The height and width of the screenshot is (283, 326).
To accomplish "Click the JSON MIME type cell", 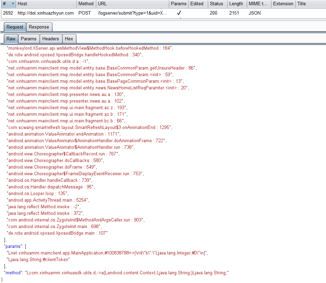I will click(x=255, y=13).
